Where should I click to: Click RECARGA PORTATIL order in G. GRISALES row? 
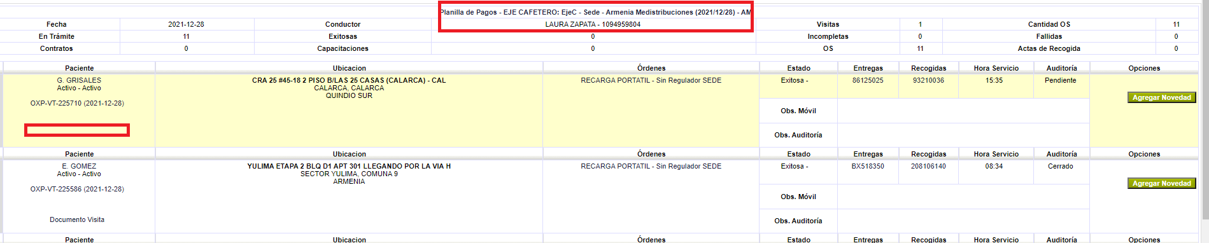coord(651,80)
